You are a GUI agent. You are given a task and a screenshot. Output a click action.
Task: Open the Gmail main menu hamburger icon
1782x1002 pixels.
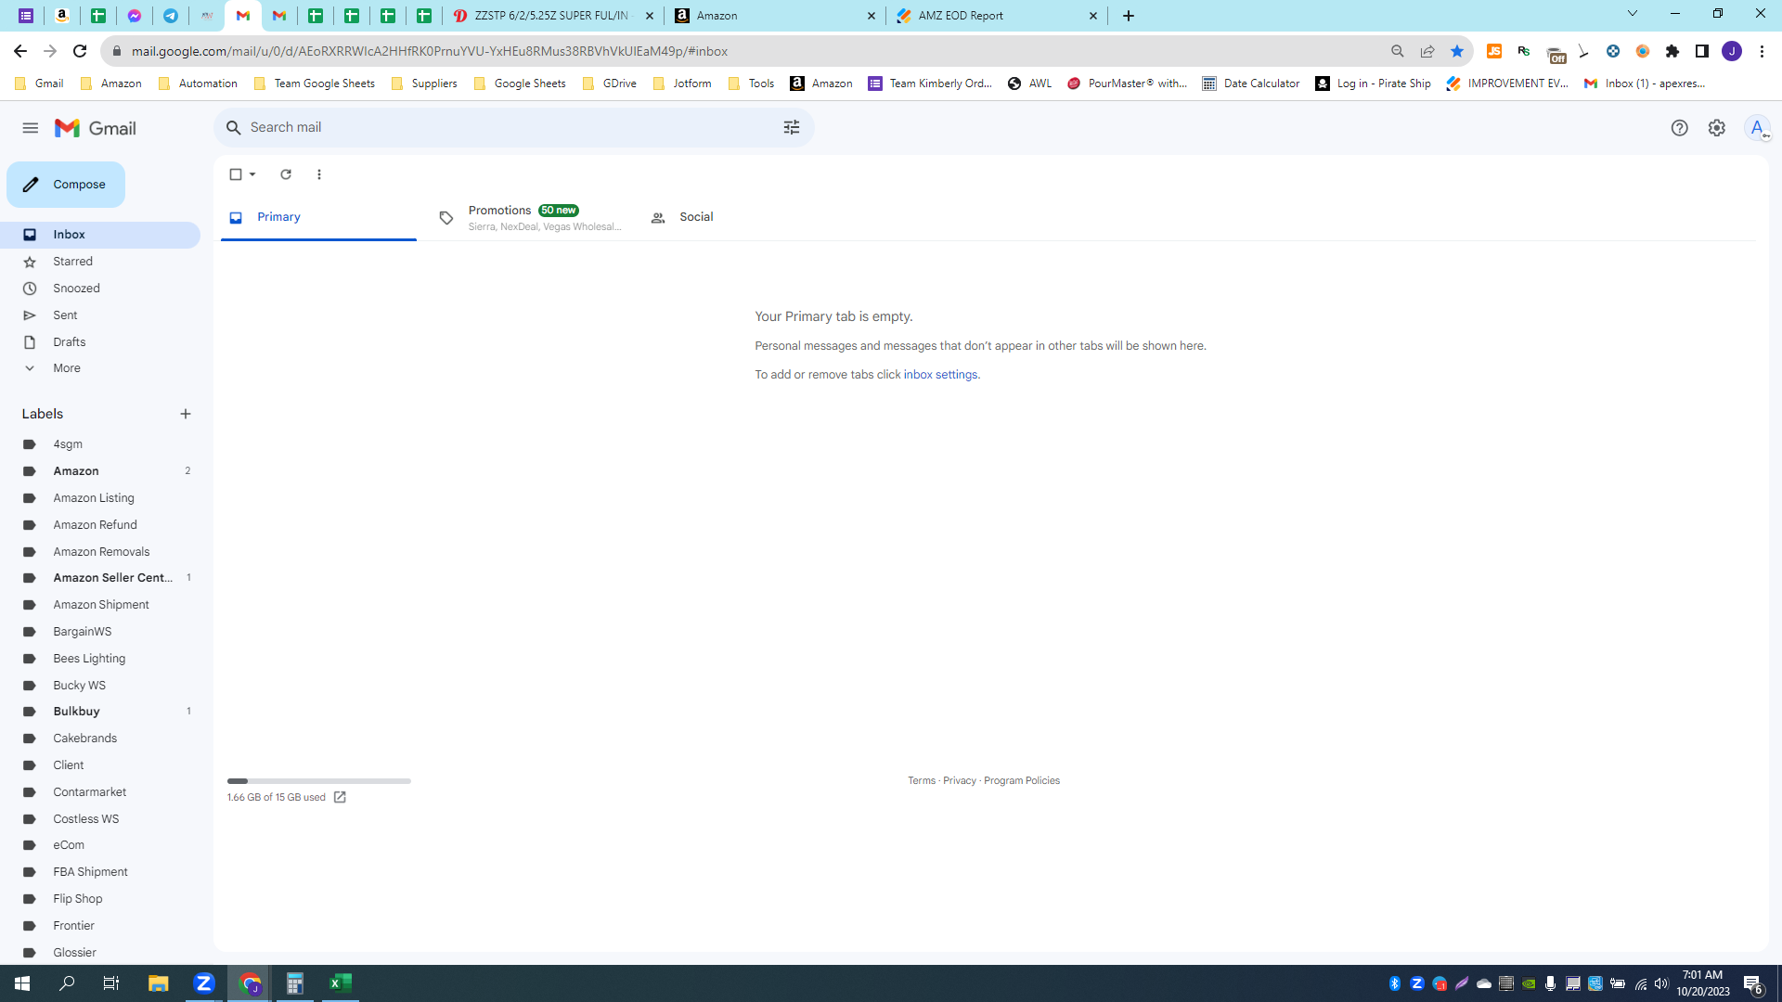(31, 128)
